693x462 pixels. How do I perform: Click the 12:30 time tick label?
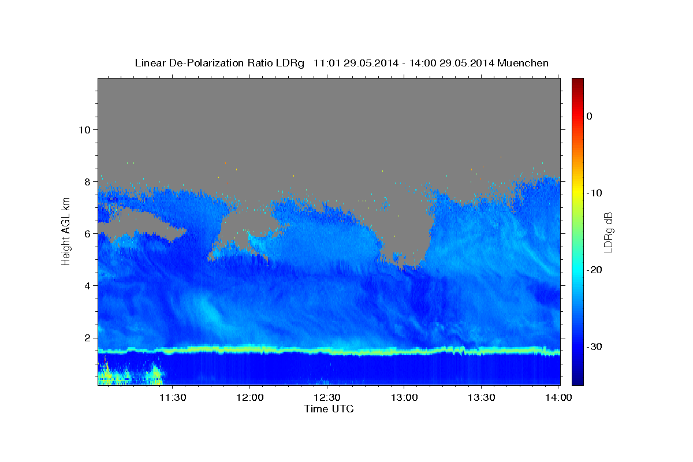click(x=327, y=397)
